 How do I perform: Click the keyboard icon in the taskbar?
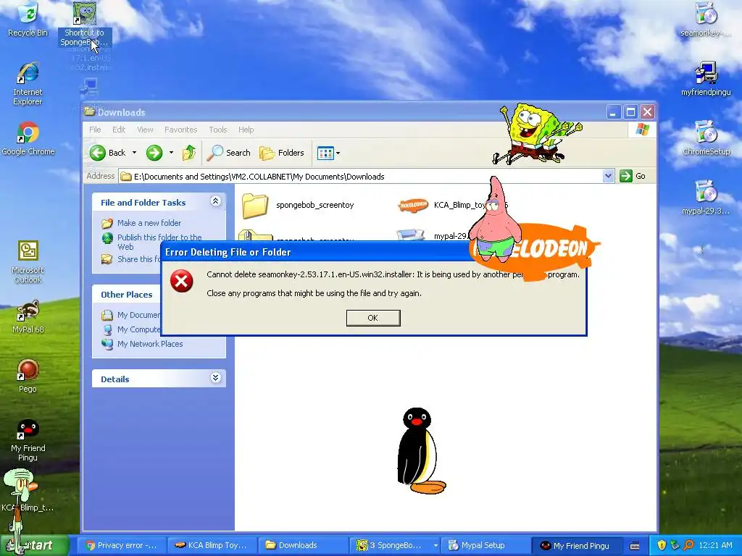[635, 546]
